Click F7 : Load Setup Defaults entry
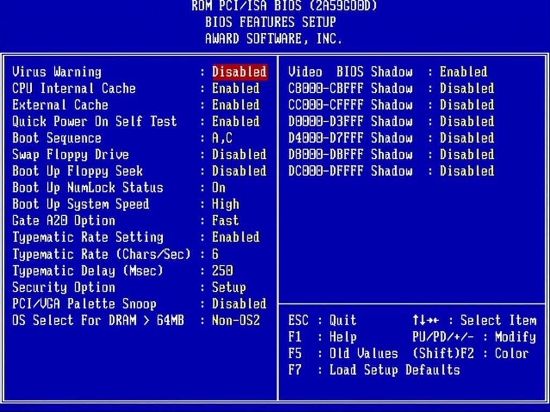550x412 pixels. tap(374, 370)
